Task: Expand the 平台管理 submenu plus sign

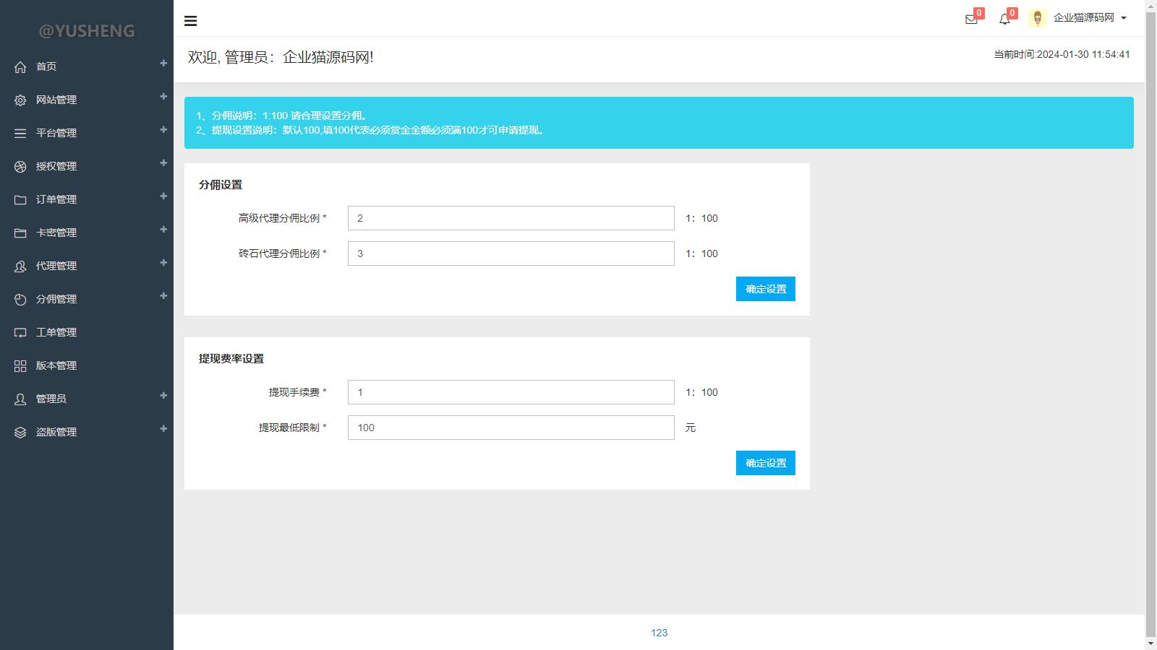Action: 163,130
